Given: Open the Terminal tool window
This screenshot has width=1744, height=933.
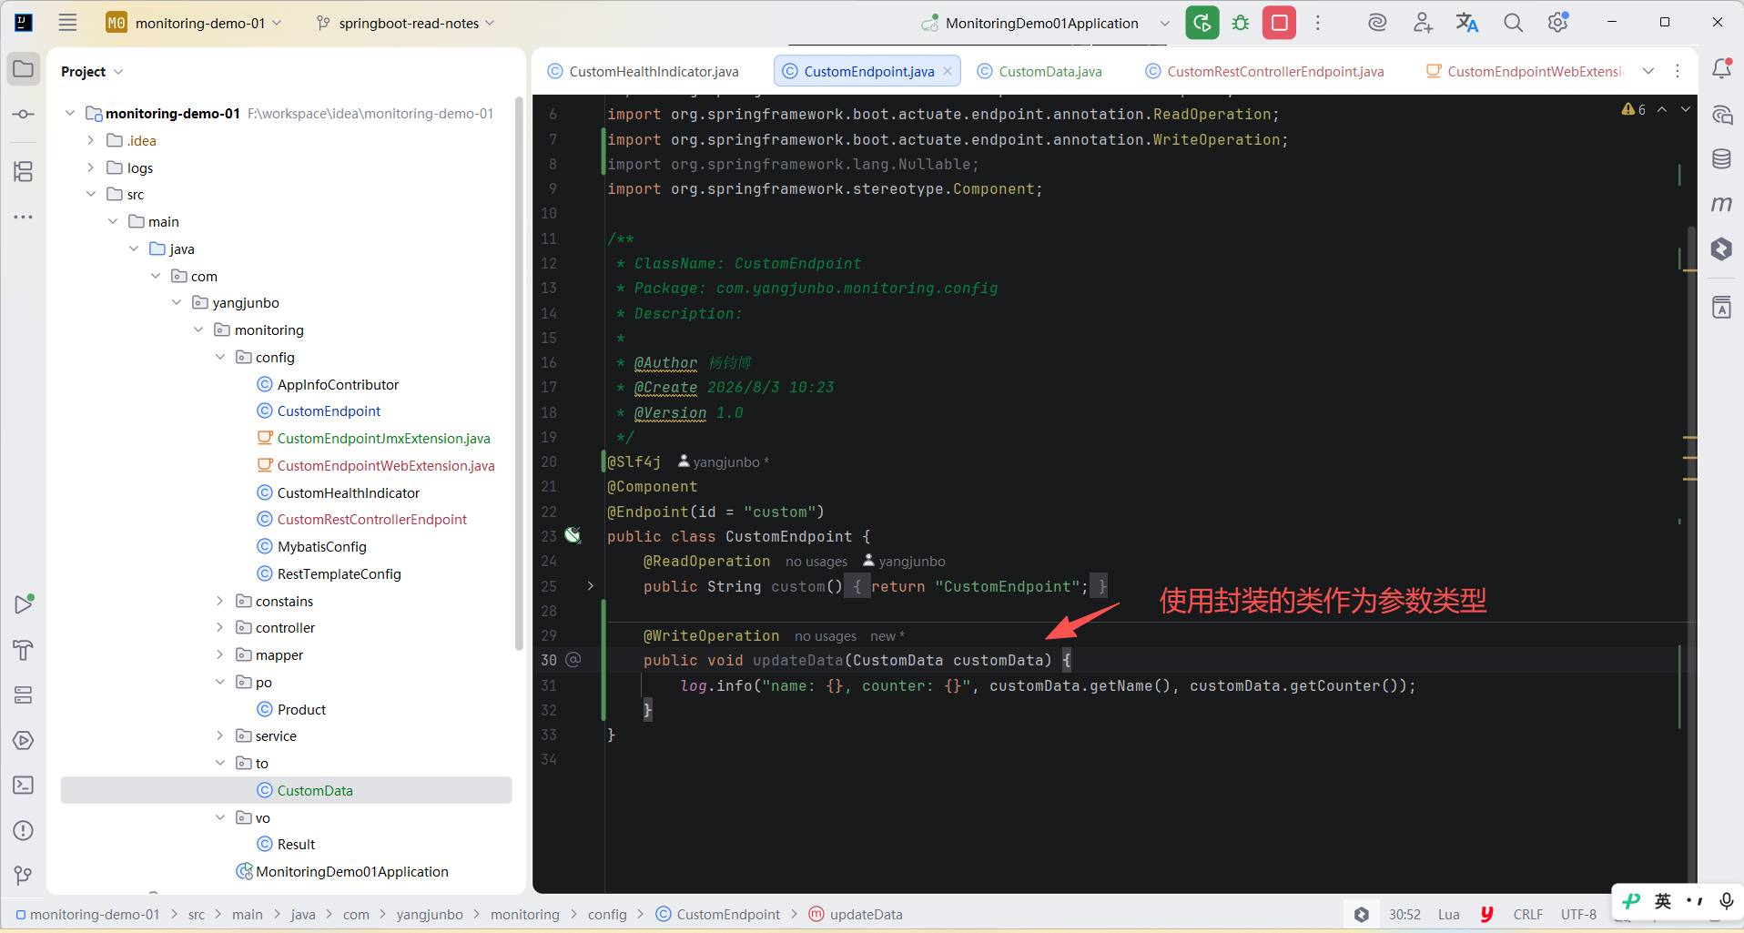Looking at the screenshot, I should pos(24,785).
